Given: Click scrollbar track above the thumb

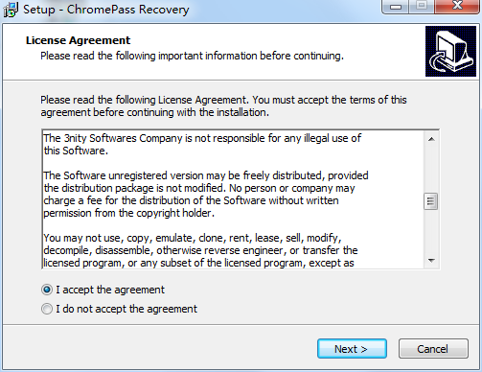Looking at the screenshot, I should 431,170.
